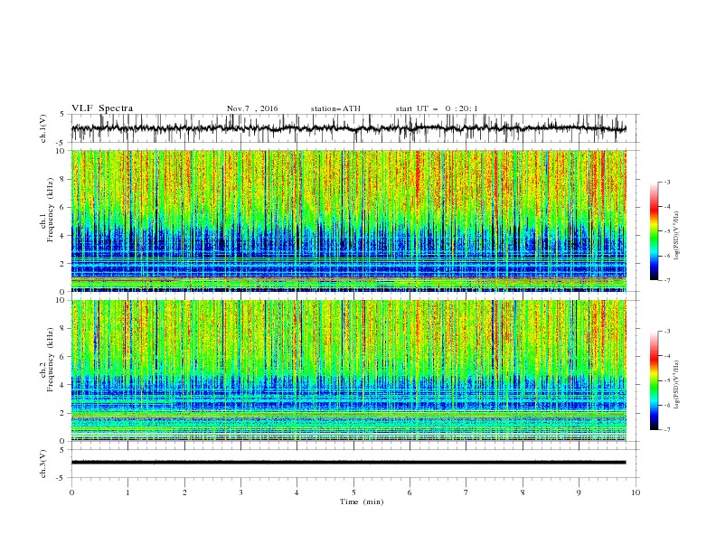This screenshot has height=553, width=716.
Task: Click time-axis tick label "3"
Action: (x=240, y=492)
